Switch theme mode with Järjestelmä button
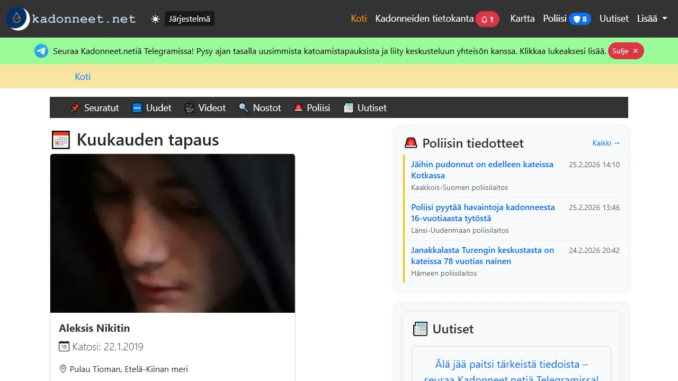Image resolution: width=678 pixels, height=381 pixels. pyautogui.click(x=189, y=18)
